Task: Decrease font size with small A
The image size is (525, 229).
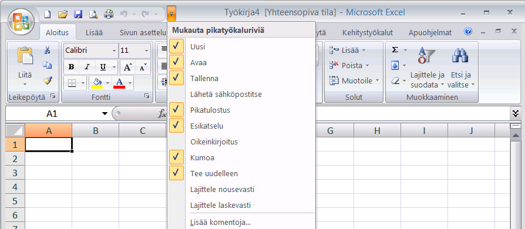Action: click(143, 67)
